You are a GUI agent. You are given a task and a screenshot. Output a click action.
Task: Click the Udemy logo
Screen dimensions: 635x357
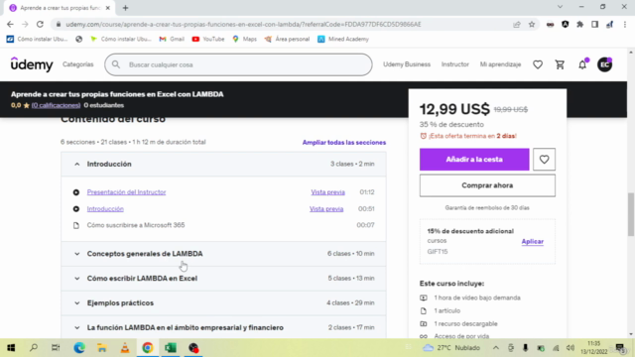(x=32, y=64)
